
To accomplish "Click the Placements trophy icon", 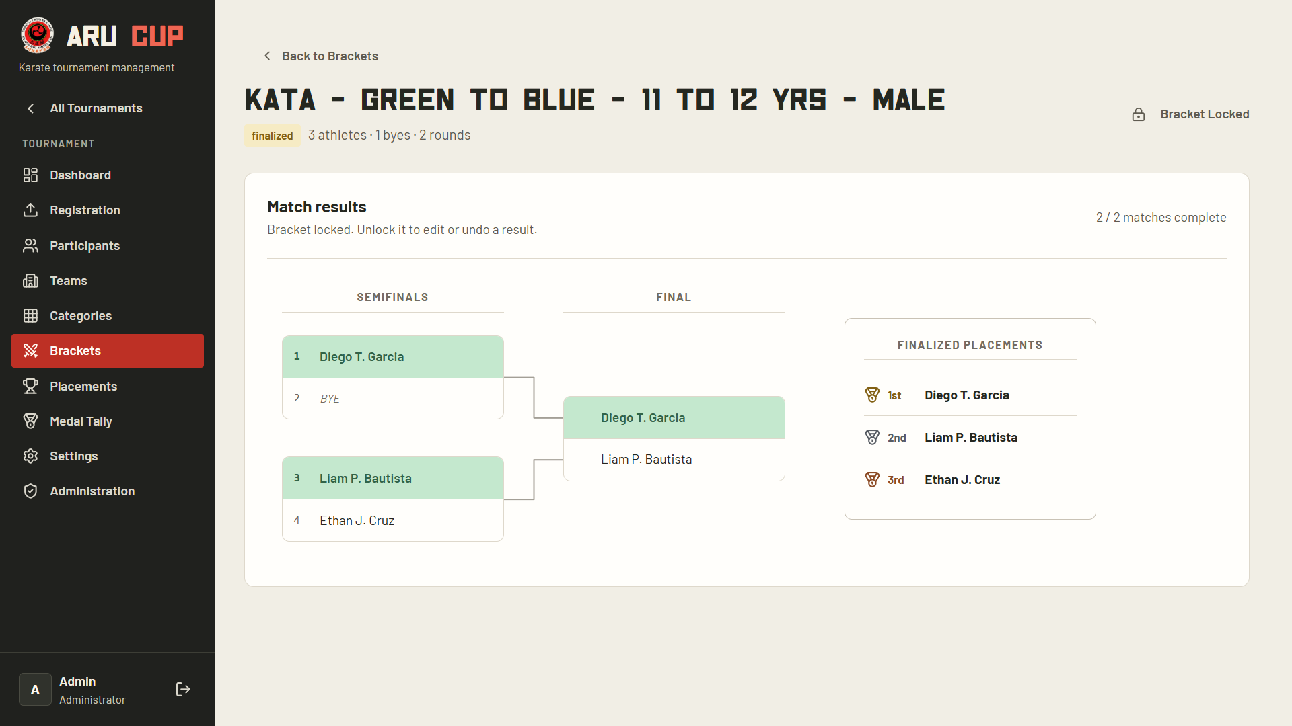I will [30, 387].
